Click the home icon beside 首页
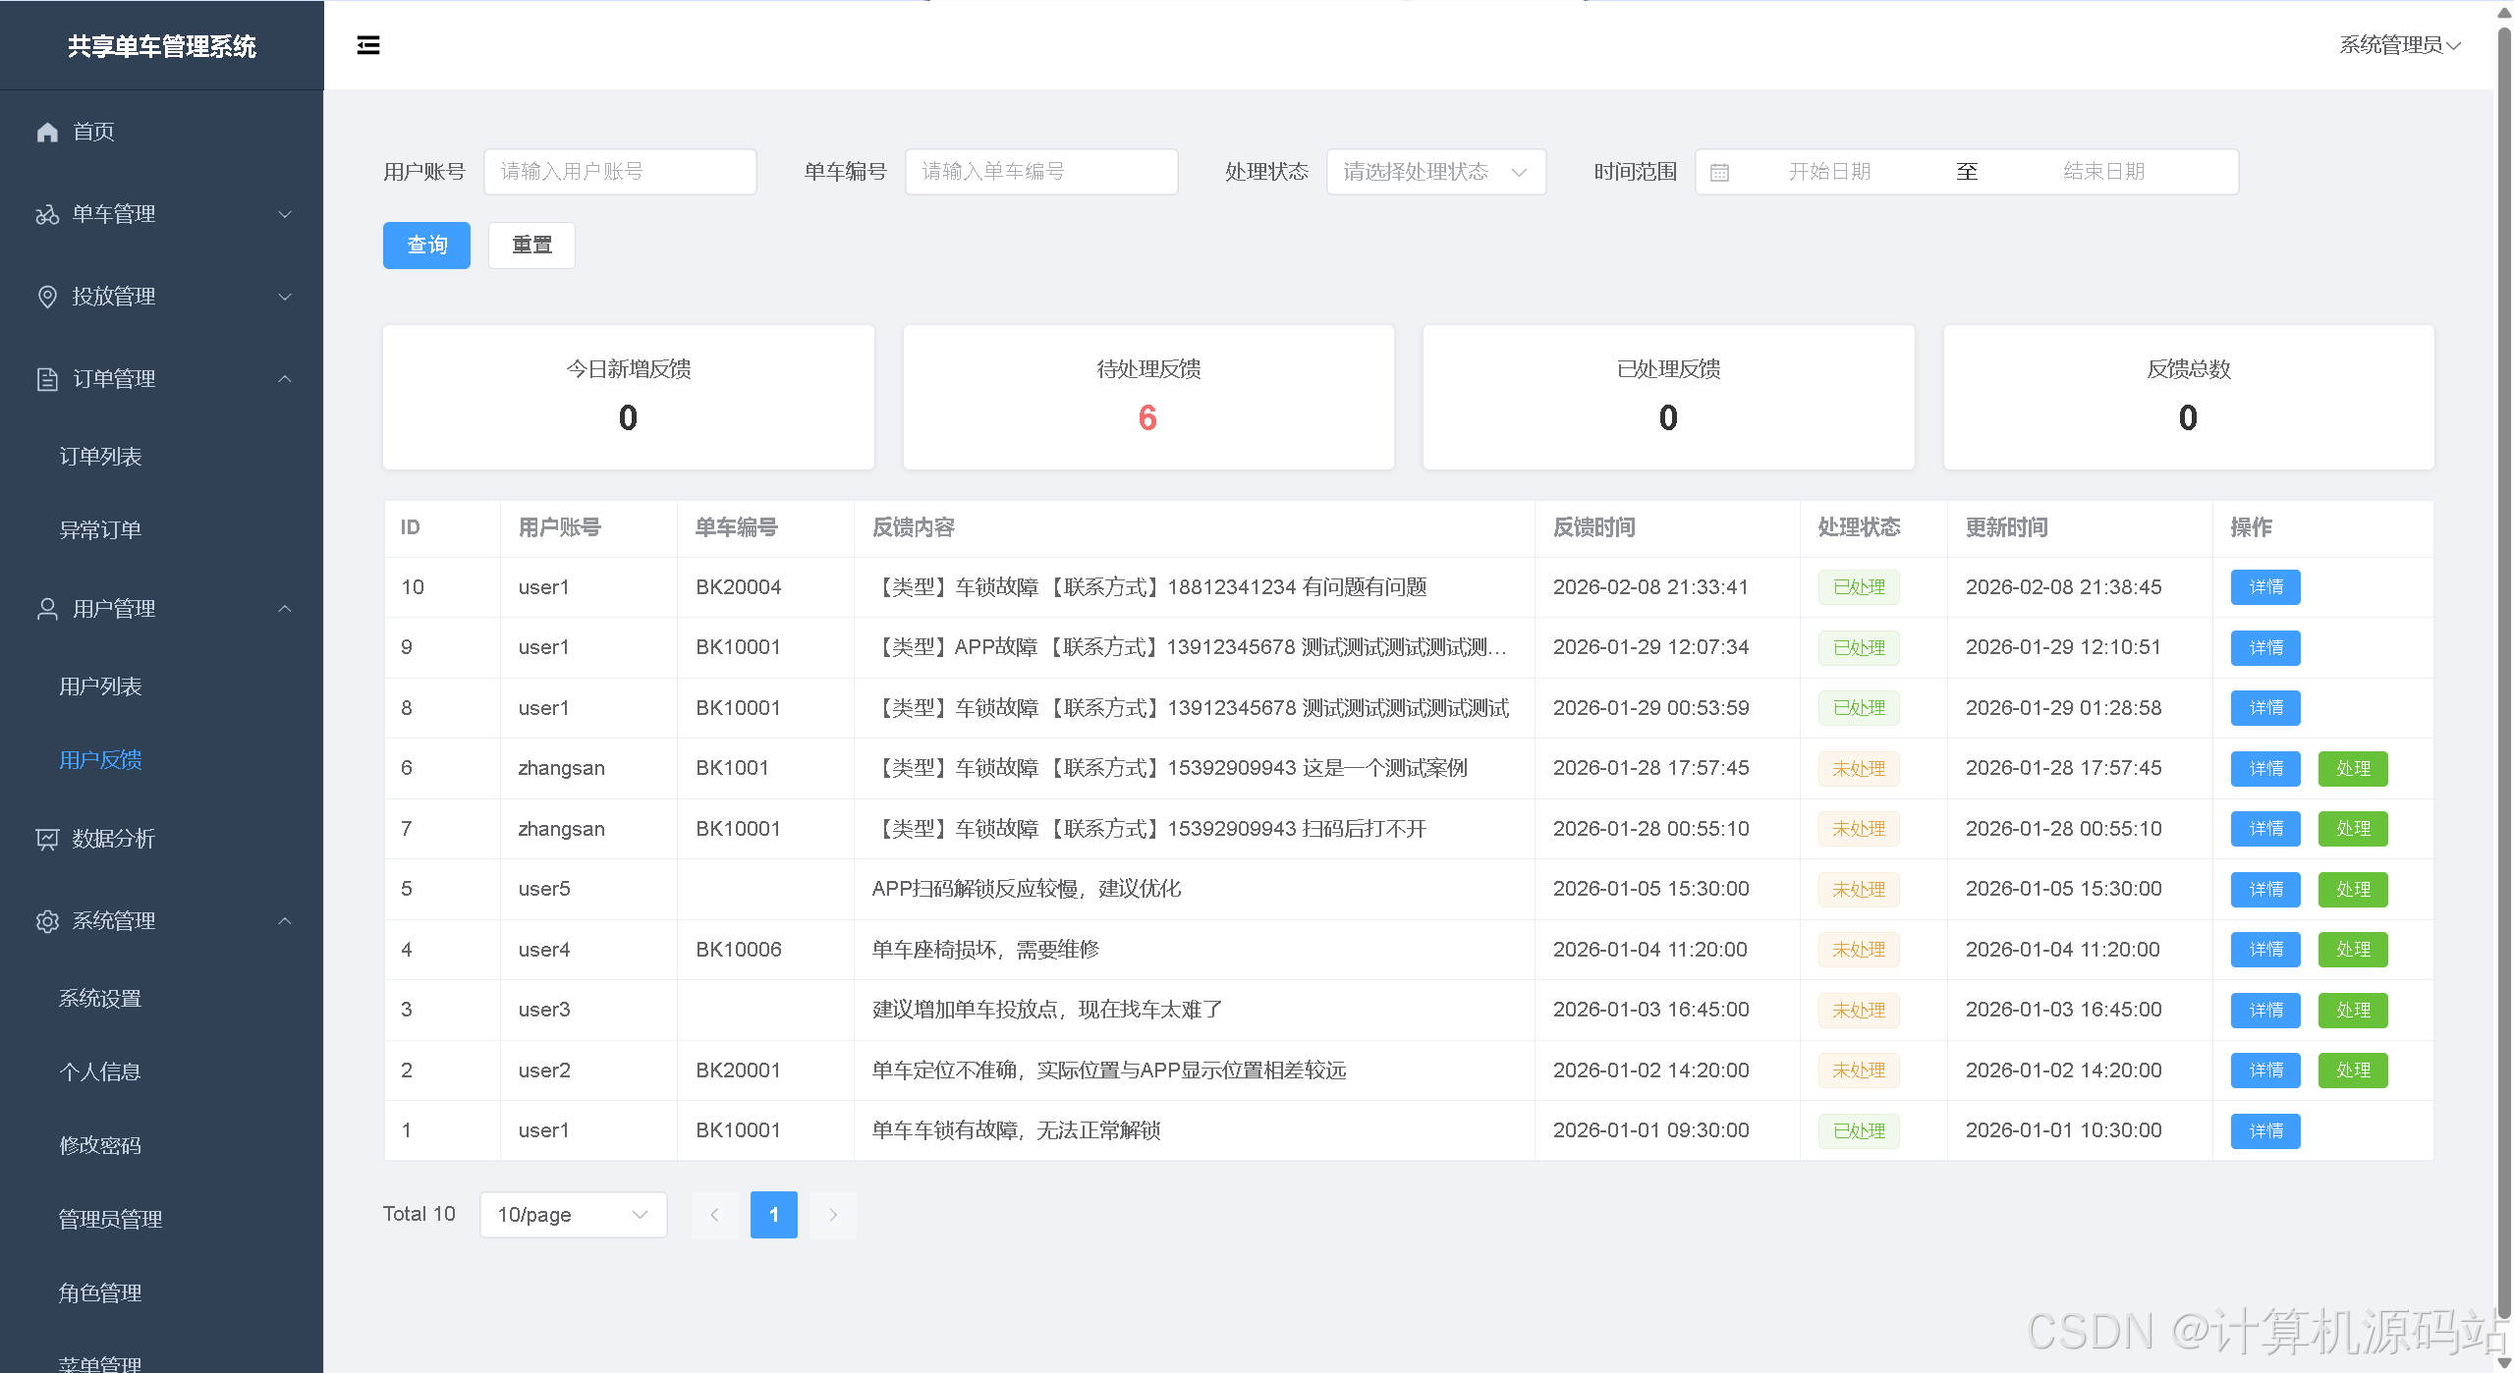This screenshot has width=2514, height=1373. point(47,132)
